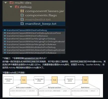Click the Before project evaluation label

coord(24,87)
